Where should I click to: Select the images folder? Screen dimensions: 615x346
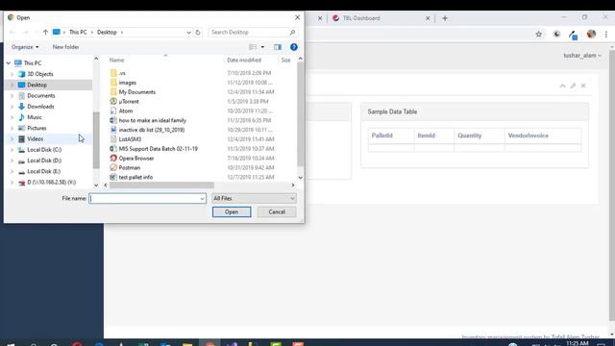(128, 83)
